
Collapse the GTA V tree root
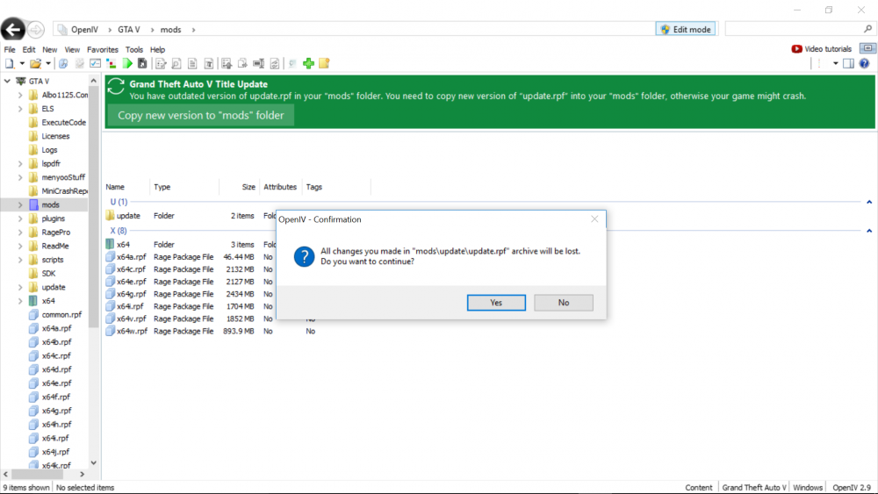[7, 81]
